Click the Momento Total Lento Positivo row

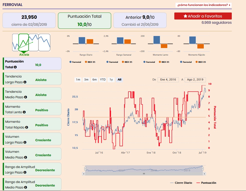pyautogui.click(x=32, y=109)
